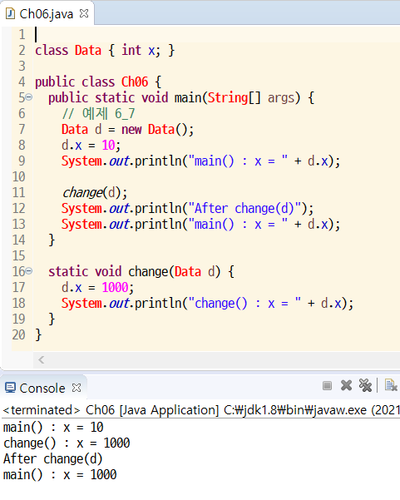Click the terminated Ch06 launch description

pyautogui.click(x=200, y=410)
